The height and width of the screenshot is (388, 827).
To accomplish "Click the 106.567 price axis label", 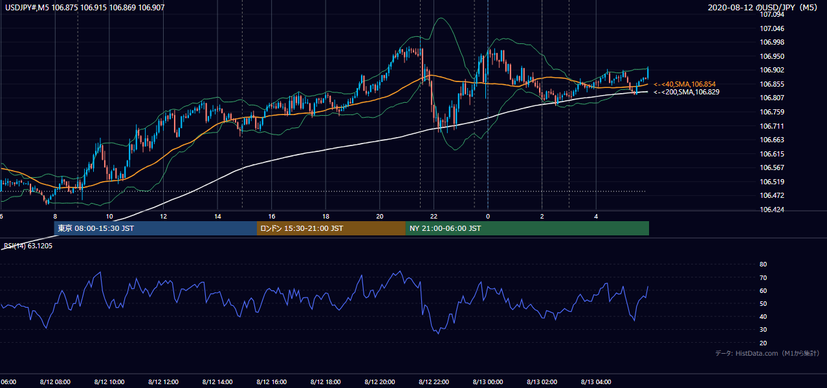I will (x=772, y=167).
